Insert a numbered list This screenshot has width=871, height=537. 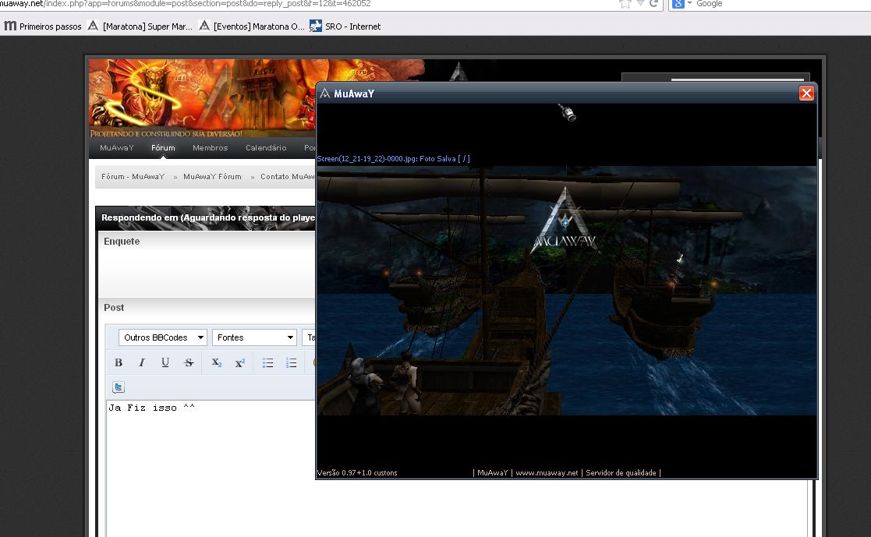click(291, 362)
